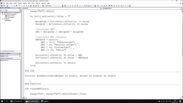Viewport: 183px width, 103px height.
Task: Click the Insert UserForm icon
Action: click(4, 6)
